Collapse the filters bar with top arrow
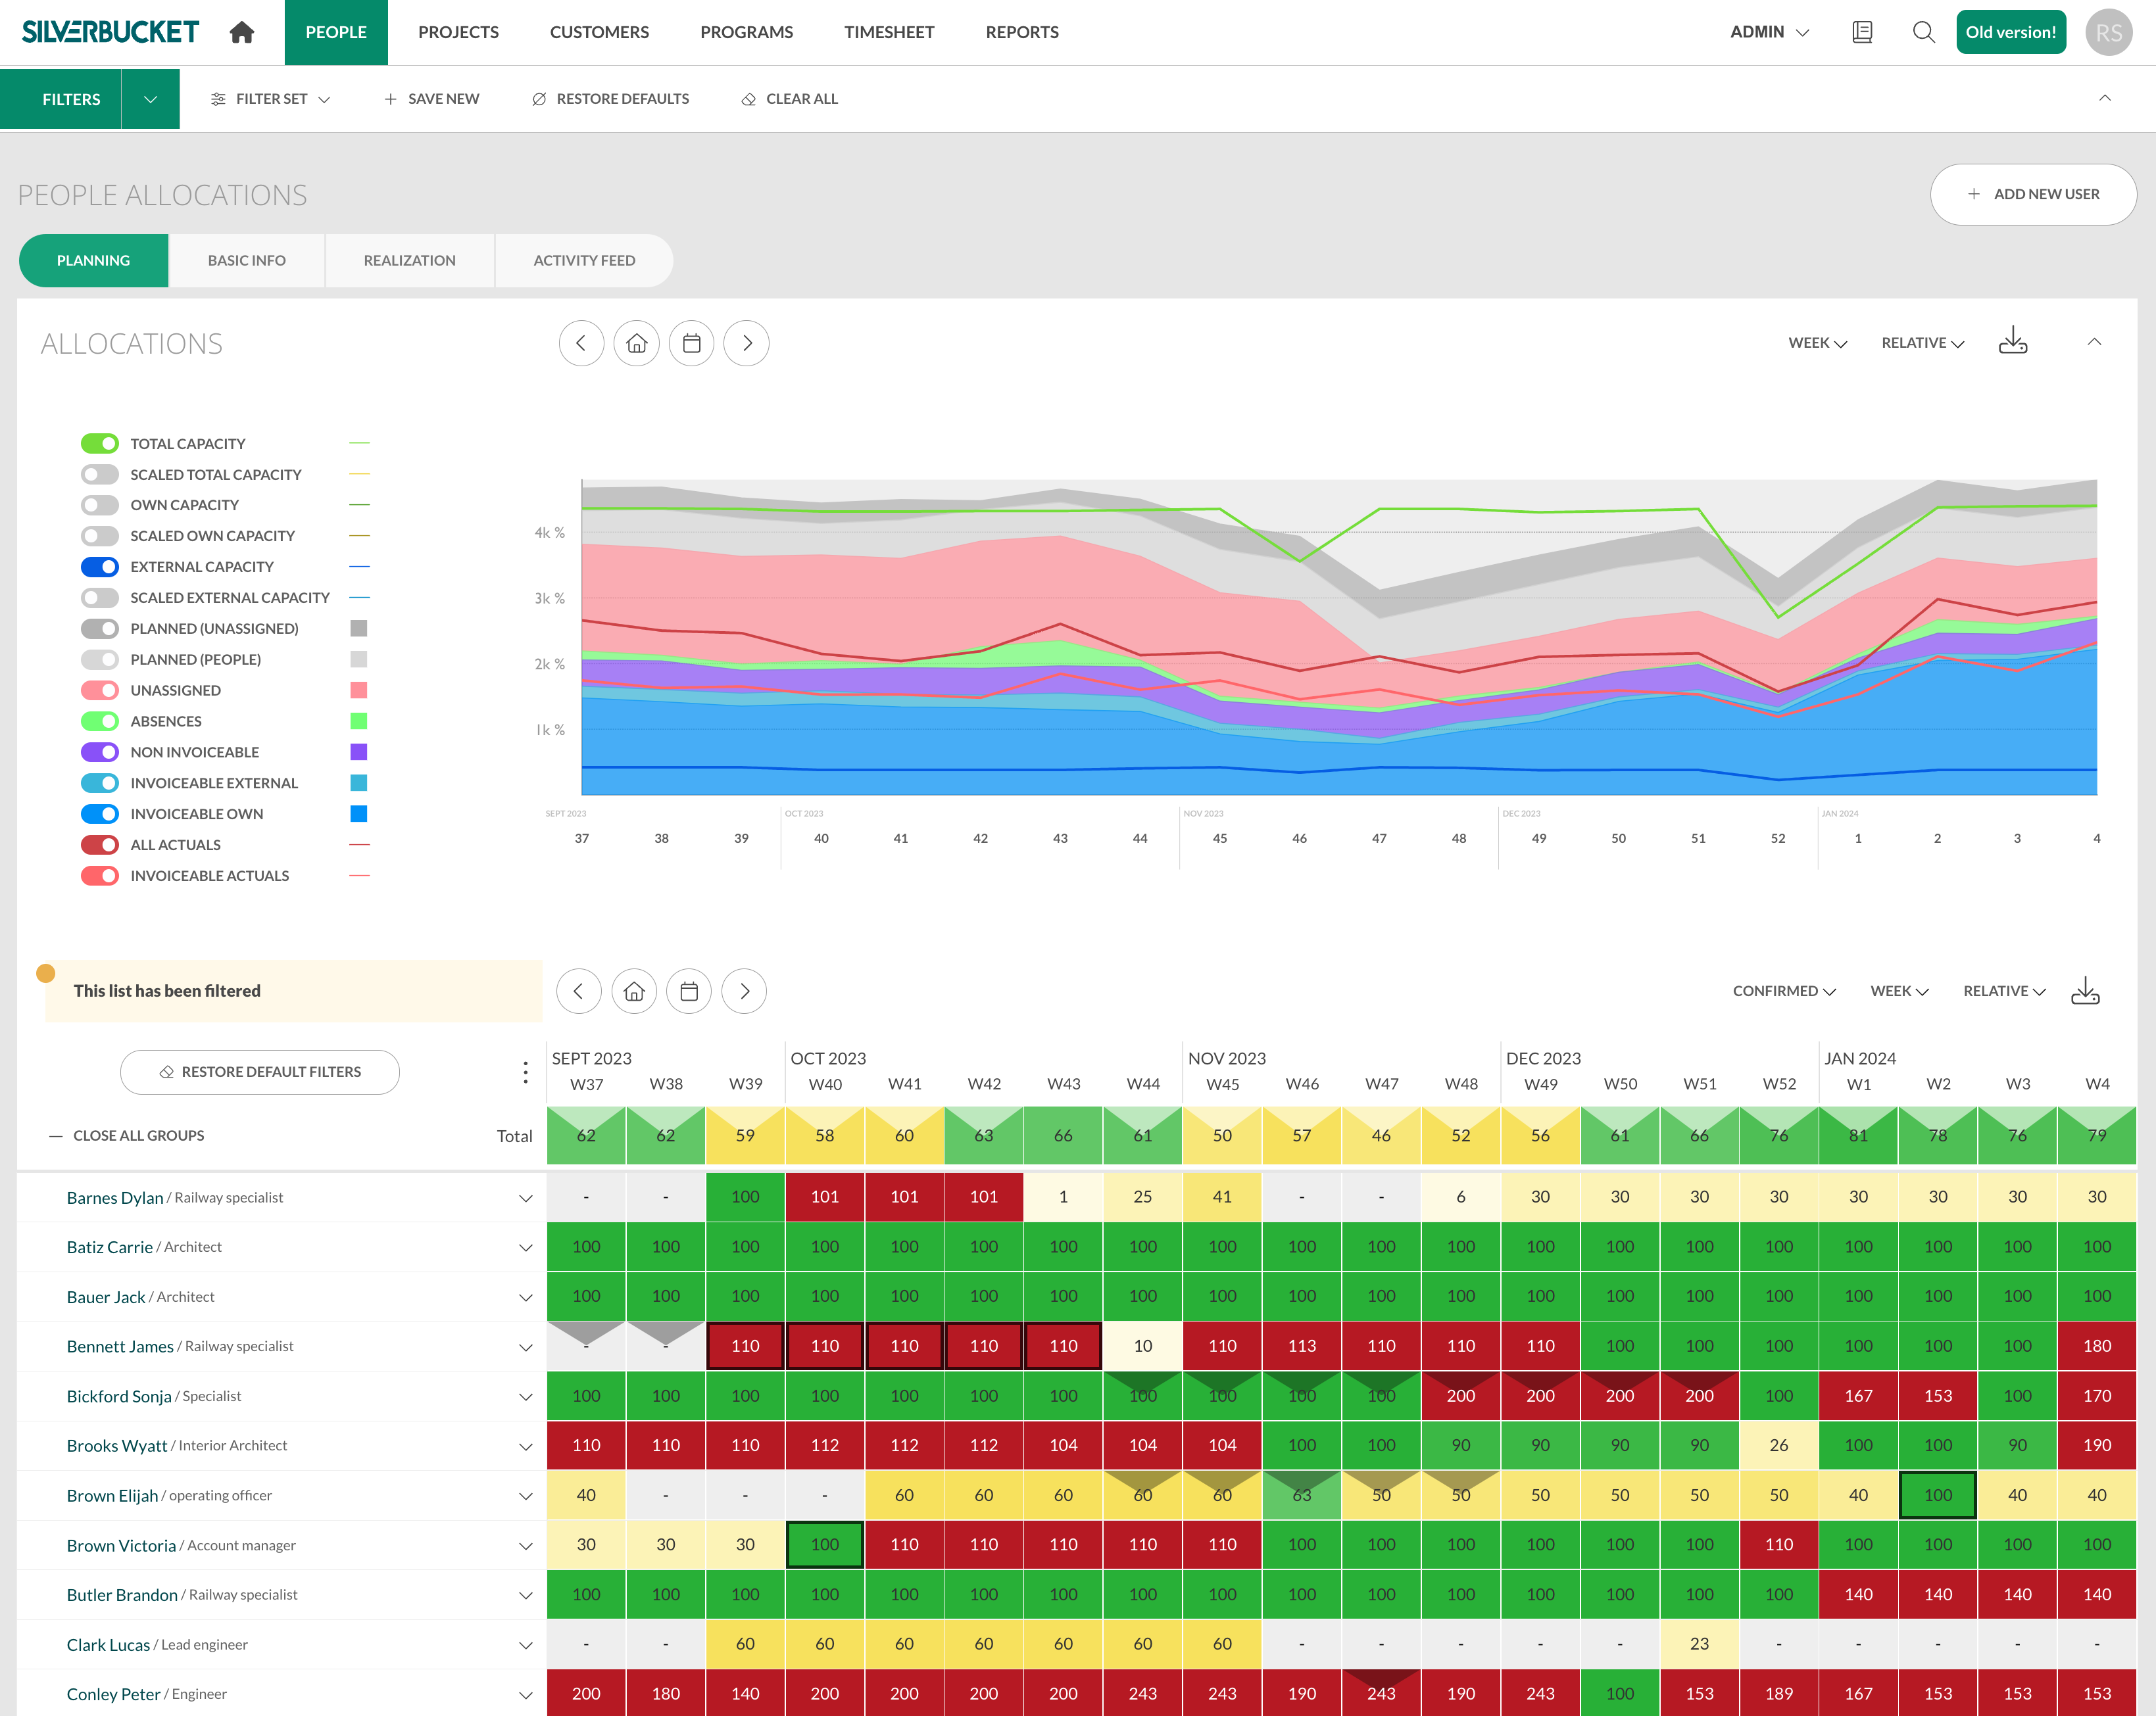This screenshot has width=2156, height=1716. click(x=2104, y=98)
